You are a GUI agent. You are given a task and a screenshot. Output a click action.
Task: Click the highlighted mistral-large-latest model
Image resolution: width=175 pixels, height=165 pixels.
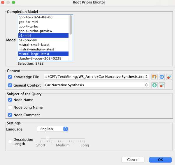pos(43,54)
